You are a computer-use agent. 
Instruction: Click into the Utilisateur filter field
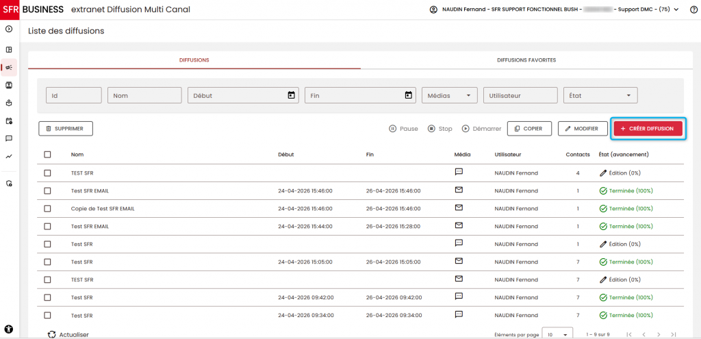click(520, 95)
